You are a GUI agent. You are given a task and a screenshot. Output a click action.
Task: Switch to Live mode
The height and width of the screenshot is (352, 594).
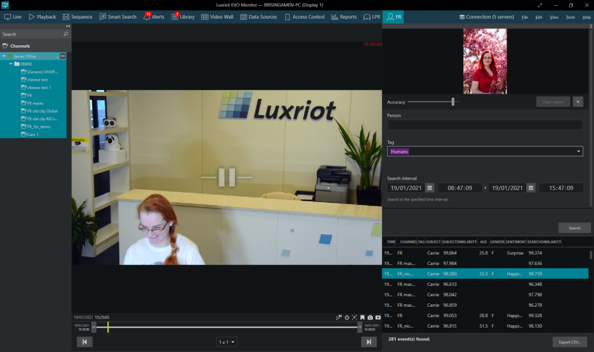coord(13,17)
